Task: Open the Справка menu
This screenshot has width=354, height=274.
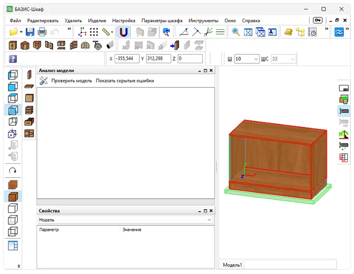Action: pyautogui.click(x=251, y=20)
